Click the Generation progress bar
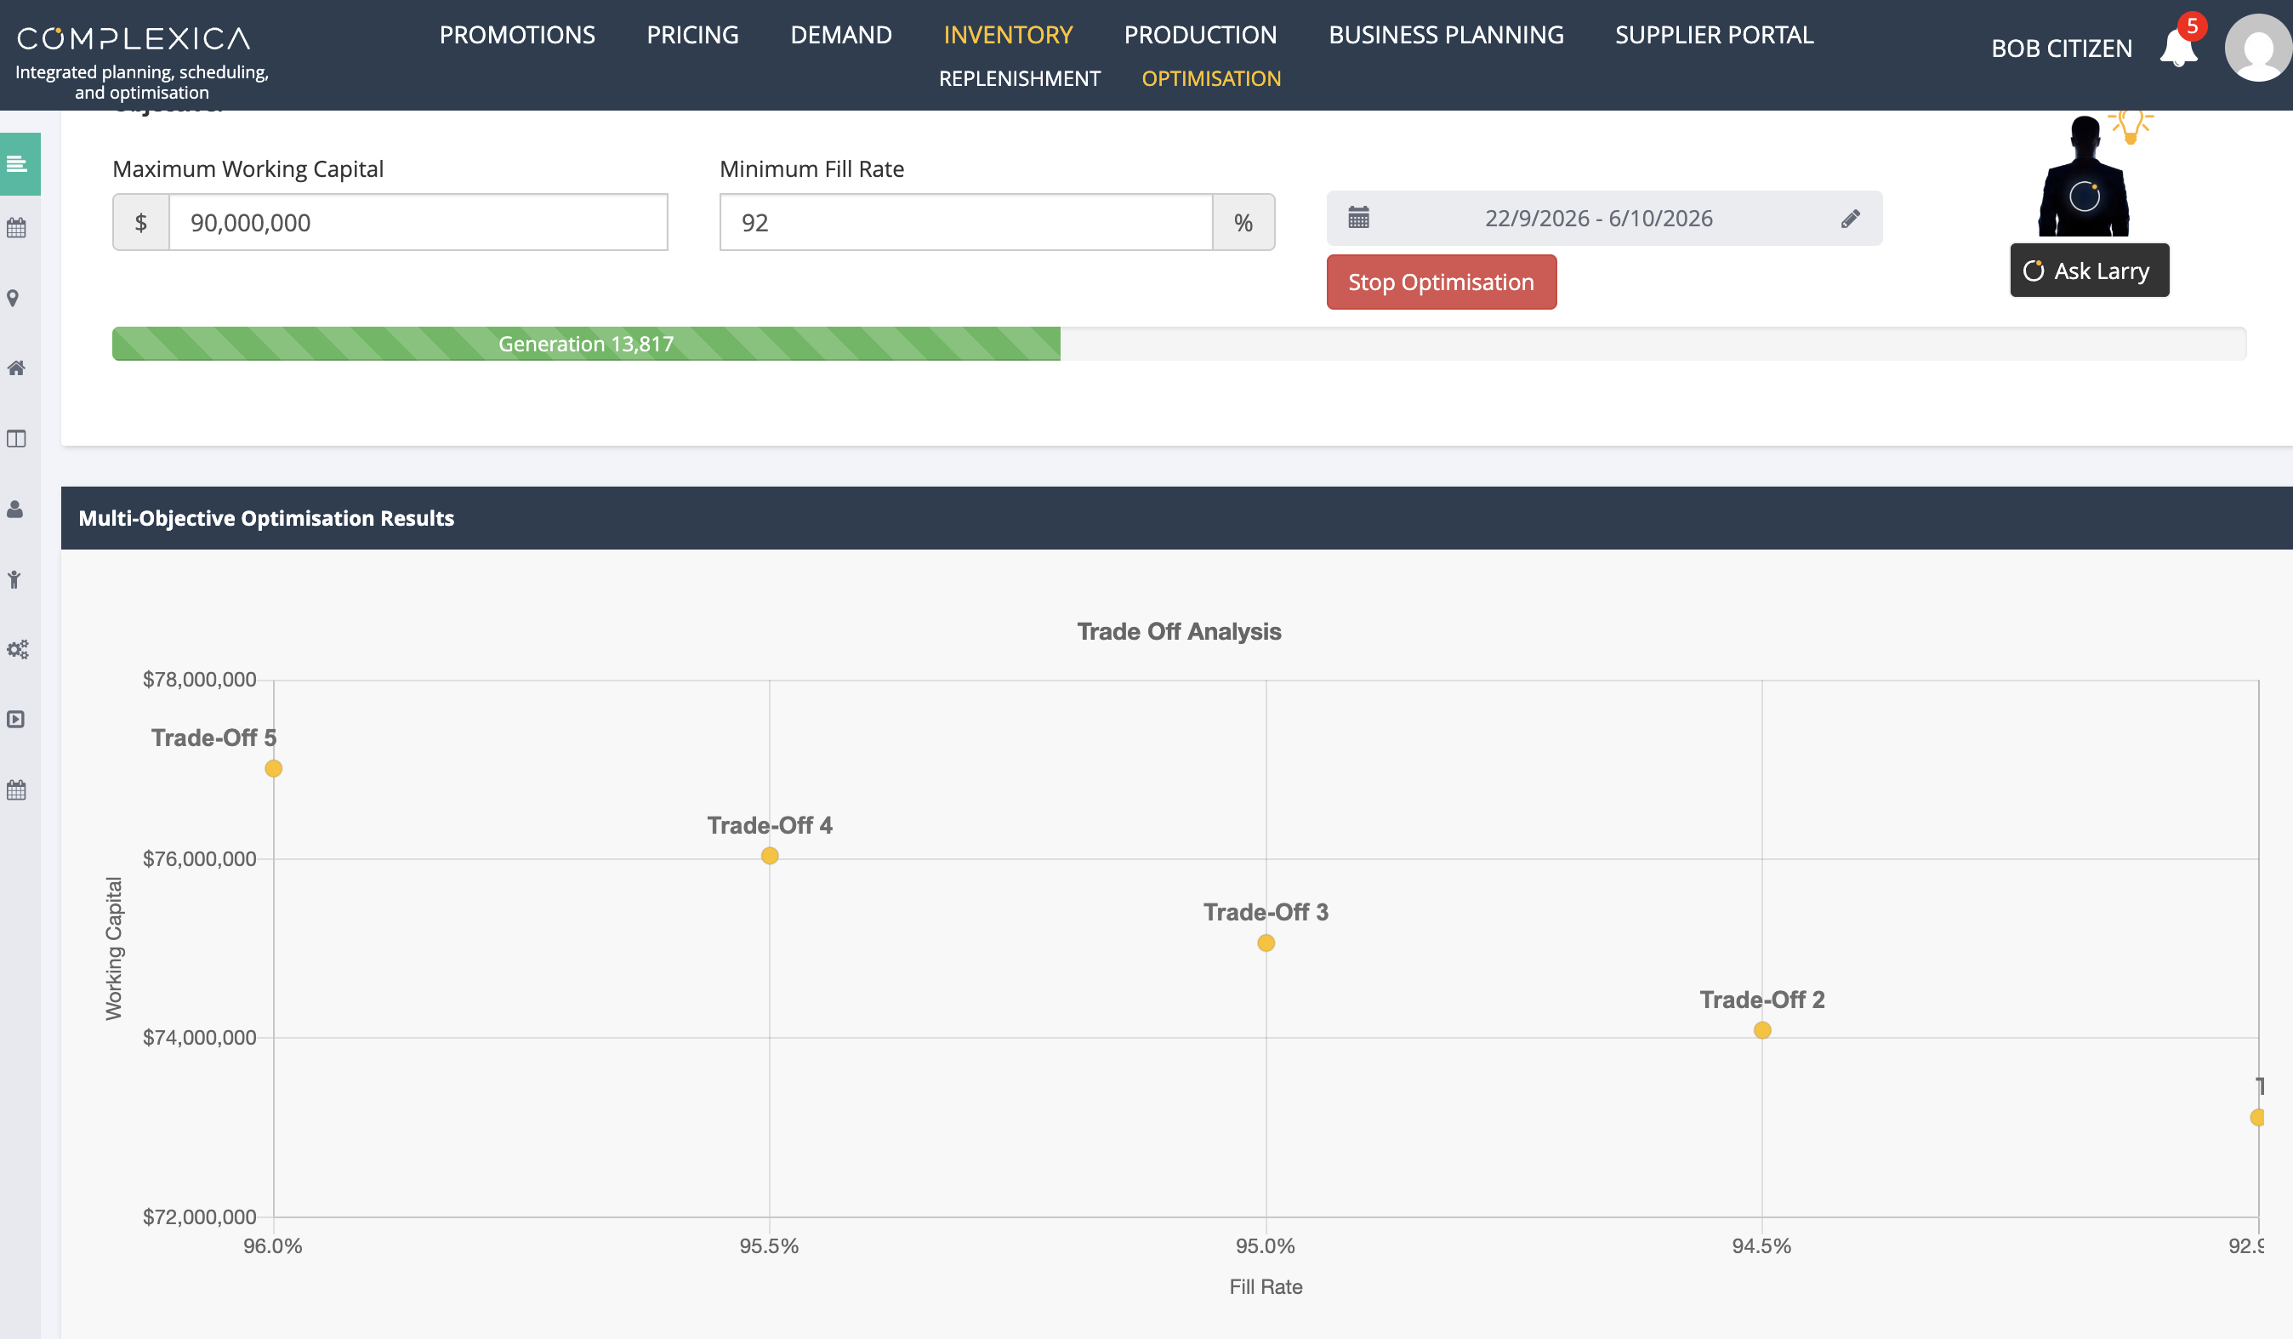The width and height of the screenshot is (2293, 1339). 1178,344
